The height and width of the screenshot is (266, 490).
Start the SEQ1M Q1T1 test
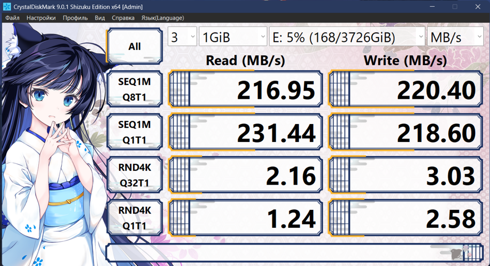pos(134,132)
